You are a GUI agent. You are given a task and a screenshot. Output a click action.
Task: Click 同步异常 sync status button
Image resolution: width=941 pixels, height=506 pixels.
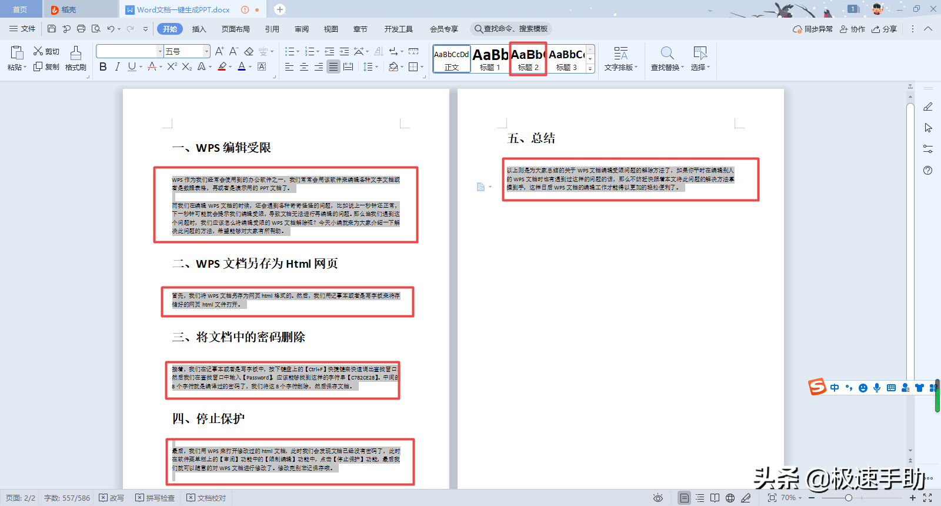pyautogui.click(x=813, y=29)
